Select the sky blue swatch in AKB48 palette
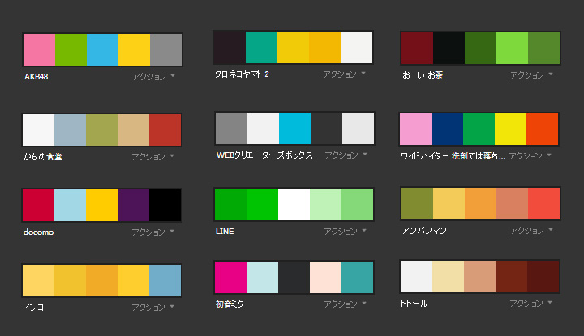Screen dimensions: 584x336 click(102, 50)
